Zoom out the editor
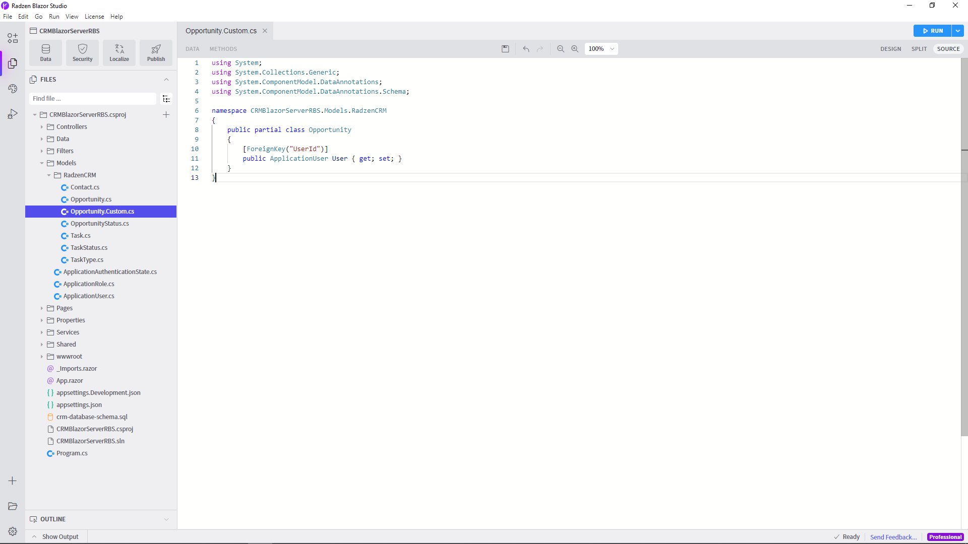 (x=560, y=49)
